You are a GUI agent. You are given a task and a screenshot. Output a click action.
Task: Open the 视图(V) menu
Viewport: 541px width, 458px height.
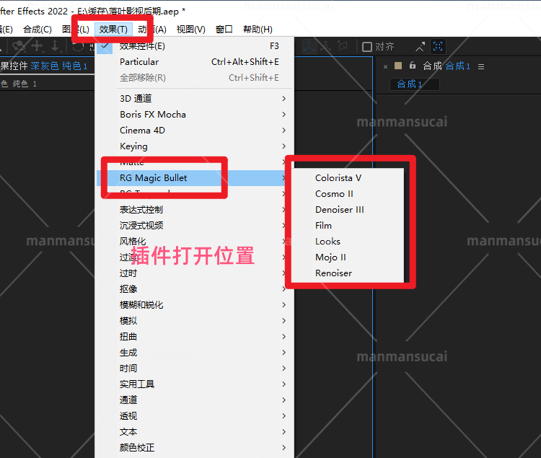click(191, 30)
